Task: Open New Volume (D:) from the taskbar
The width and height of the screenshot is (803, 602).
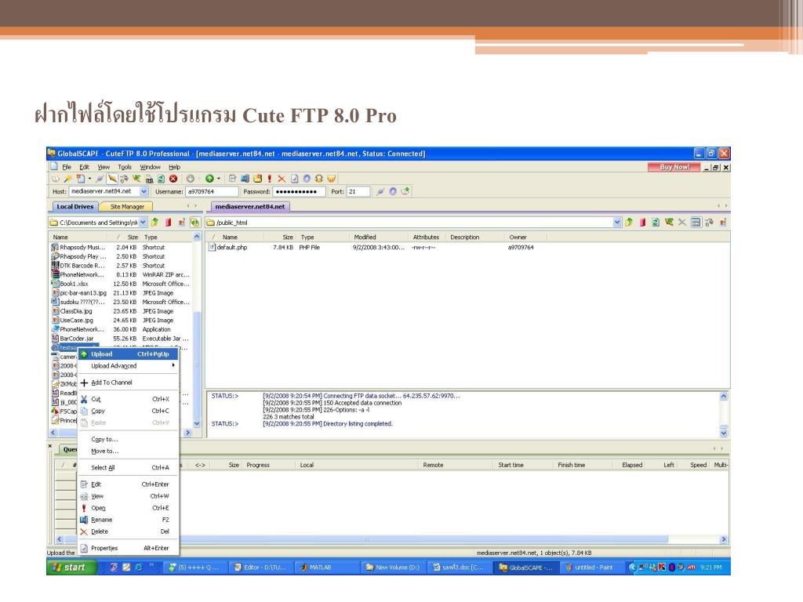Action: (x=394, y=568)
